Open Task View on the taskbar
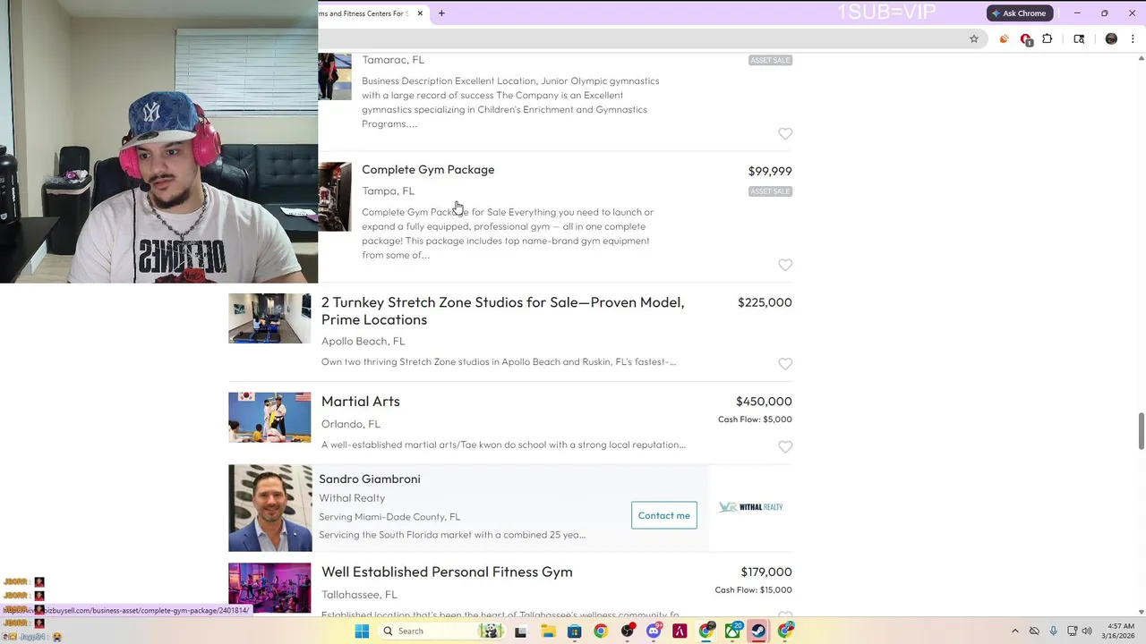1146x644 pixels. (520, 631)
